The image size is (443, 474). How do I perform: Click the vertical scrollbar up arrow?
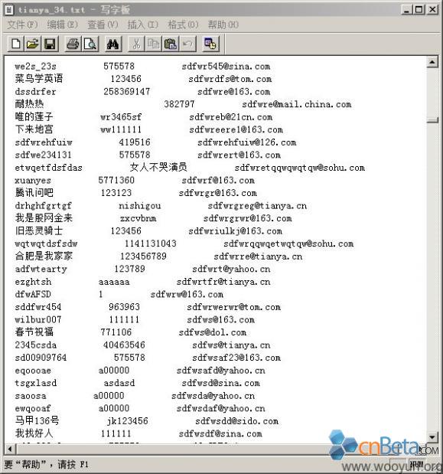click(432, 62)
